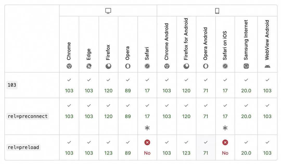281x164 pixels.
Task: Select the rel=preconnect feature label
Action: tap(28, 116)
